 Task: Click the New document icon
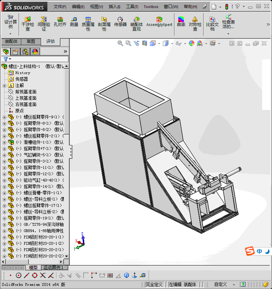pyautogui.click(x=214, y=7)
